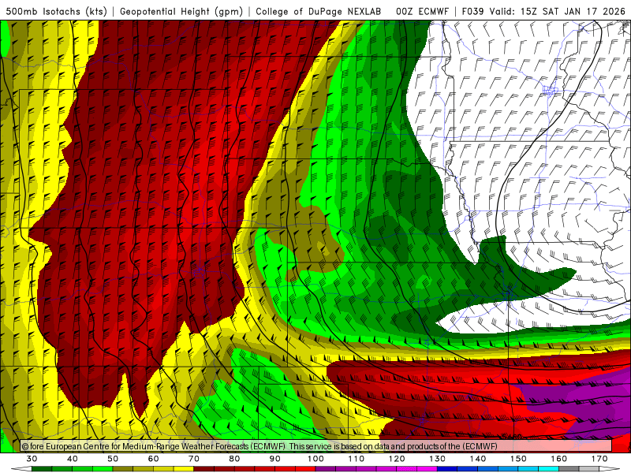Click the '70' legend value
The image size is (631, 473).
click(194, 459)
